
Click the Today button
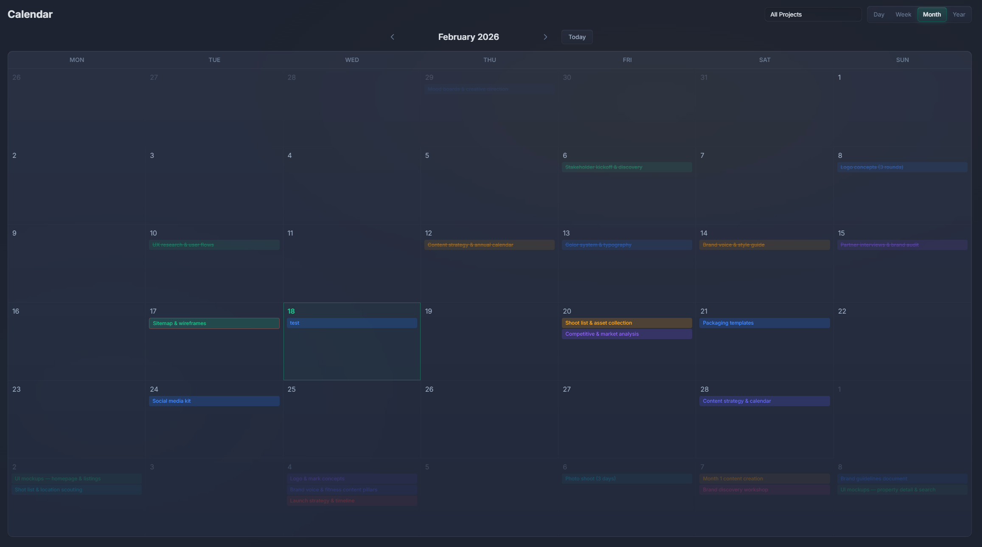pos(577,37)
